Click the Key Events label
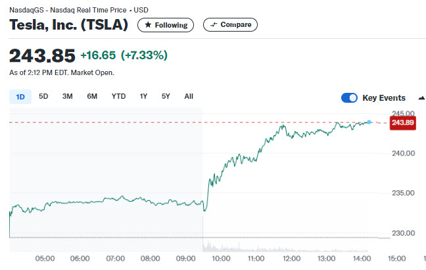Screen dimensions: 426x270 point(384,98)
